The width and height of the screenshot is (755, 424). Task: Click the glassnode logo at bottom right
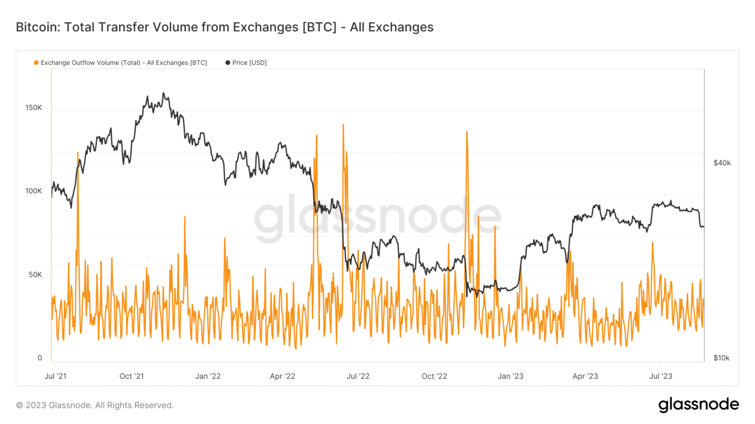pos(698,404)
